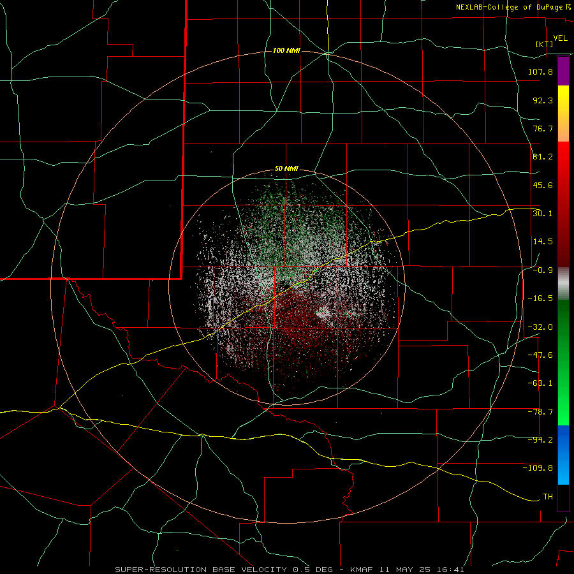
Task: Click the 14.5 velocity scale value
Action: click(x=543, y=242)
